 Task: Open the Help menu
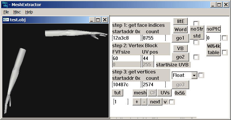click(x=29, y=12)
